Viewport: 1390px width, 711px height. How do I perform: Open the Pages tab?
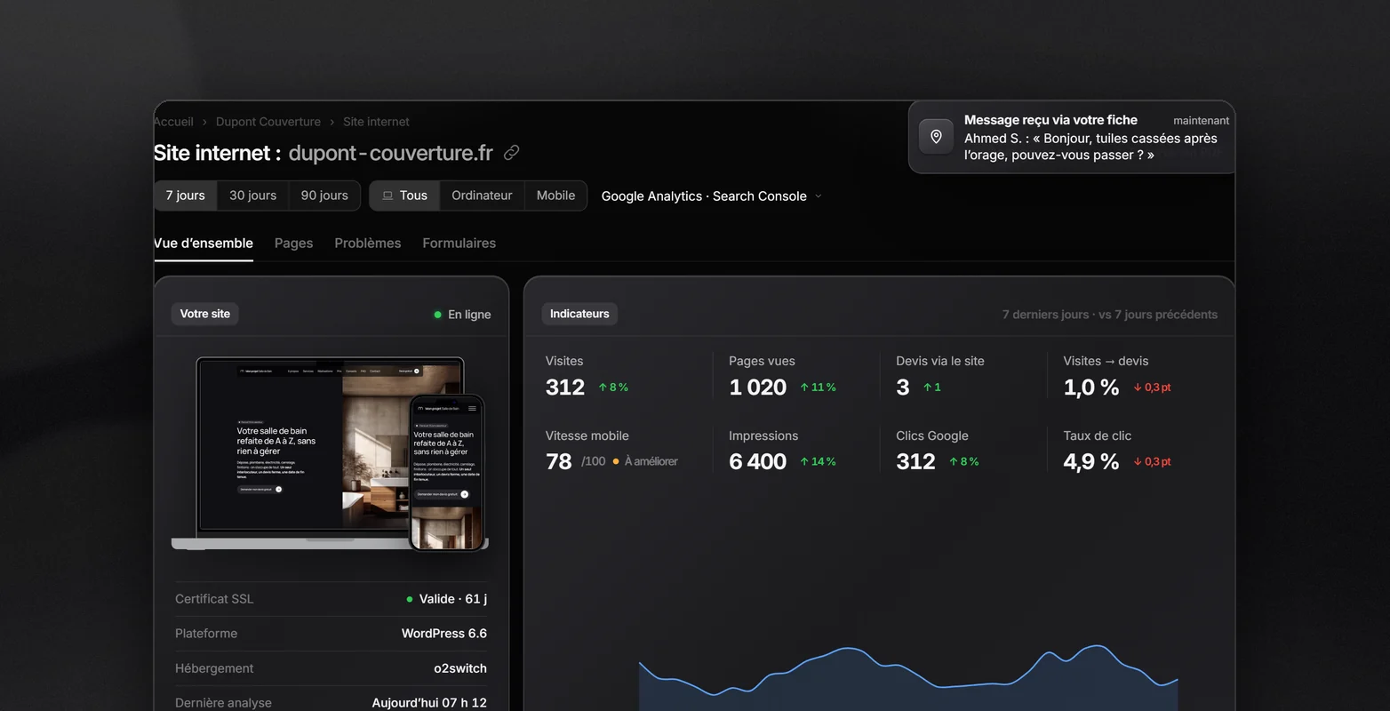click(293, 243)
